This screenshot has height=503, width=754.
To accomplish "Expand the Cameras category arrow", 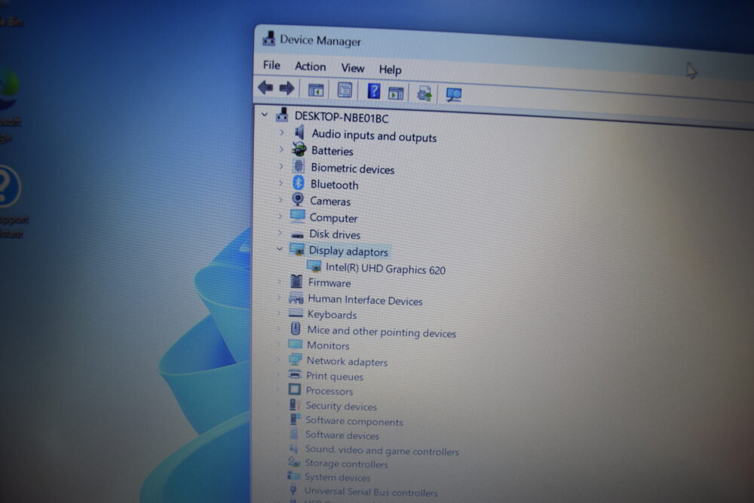I will pos(280,200).
